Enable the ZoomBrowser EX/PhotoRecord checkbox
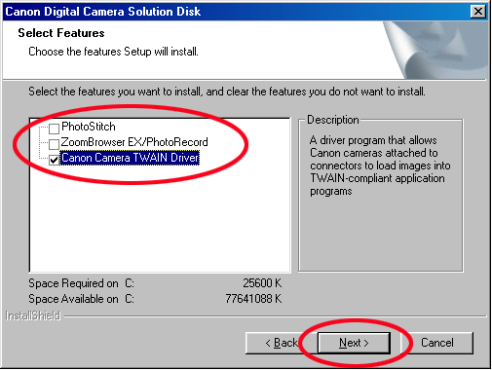 tap(54, 144)
